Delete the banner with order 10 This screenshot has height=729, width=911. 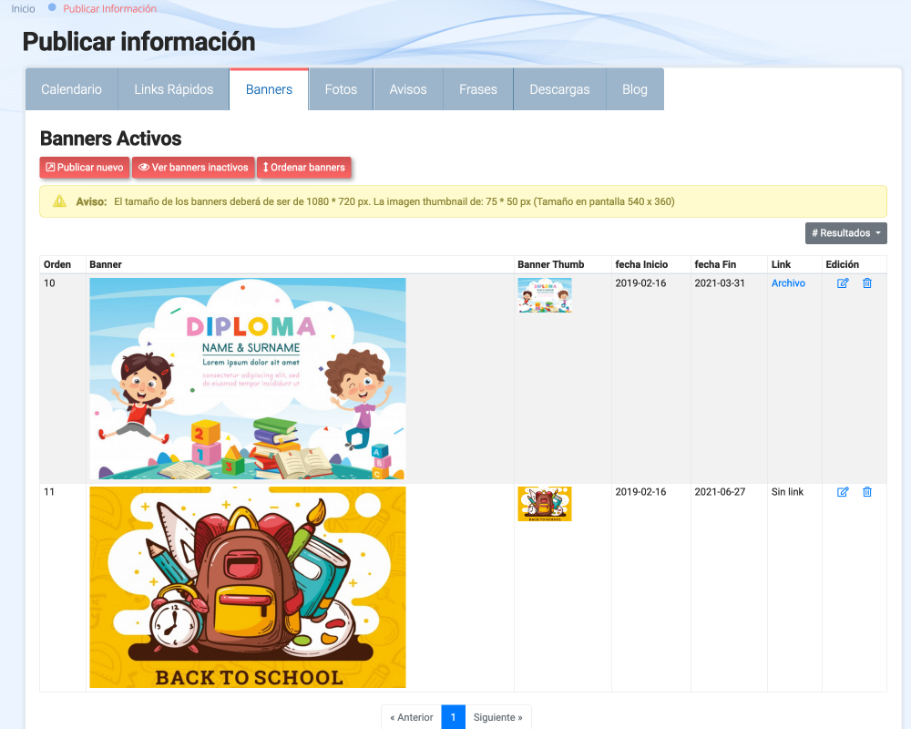point(867,283)
